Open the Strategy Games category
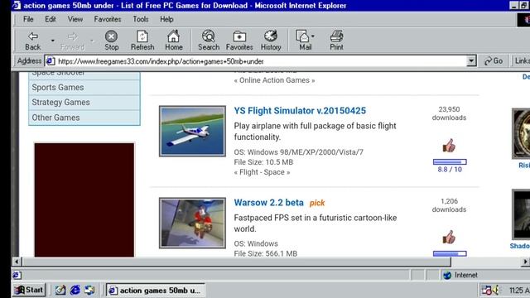Image resolution: width=530 pixels, height=298 pixels. point(84,103)
